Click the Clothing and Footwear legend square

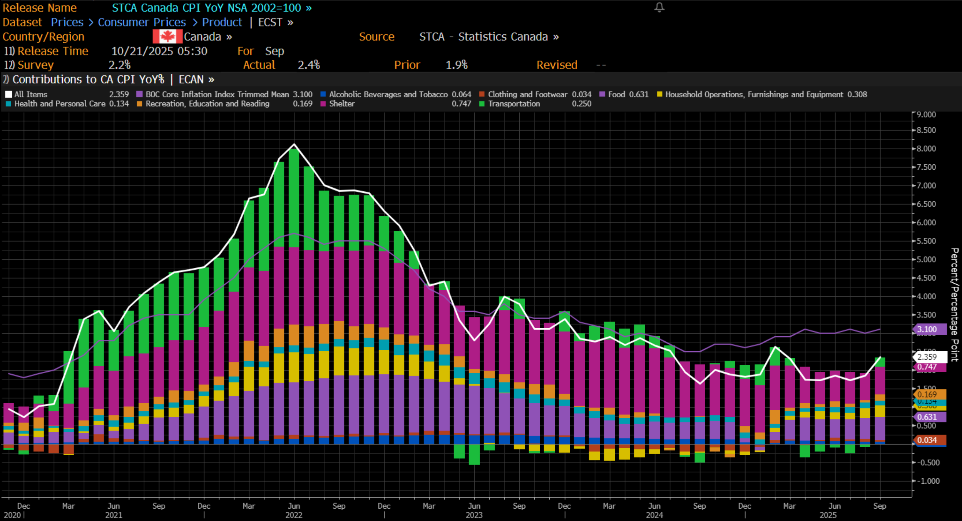click(x=482, y=94)
